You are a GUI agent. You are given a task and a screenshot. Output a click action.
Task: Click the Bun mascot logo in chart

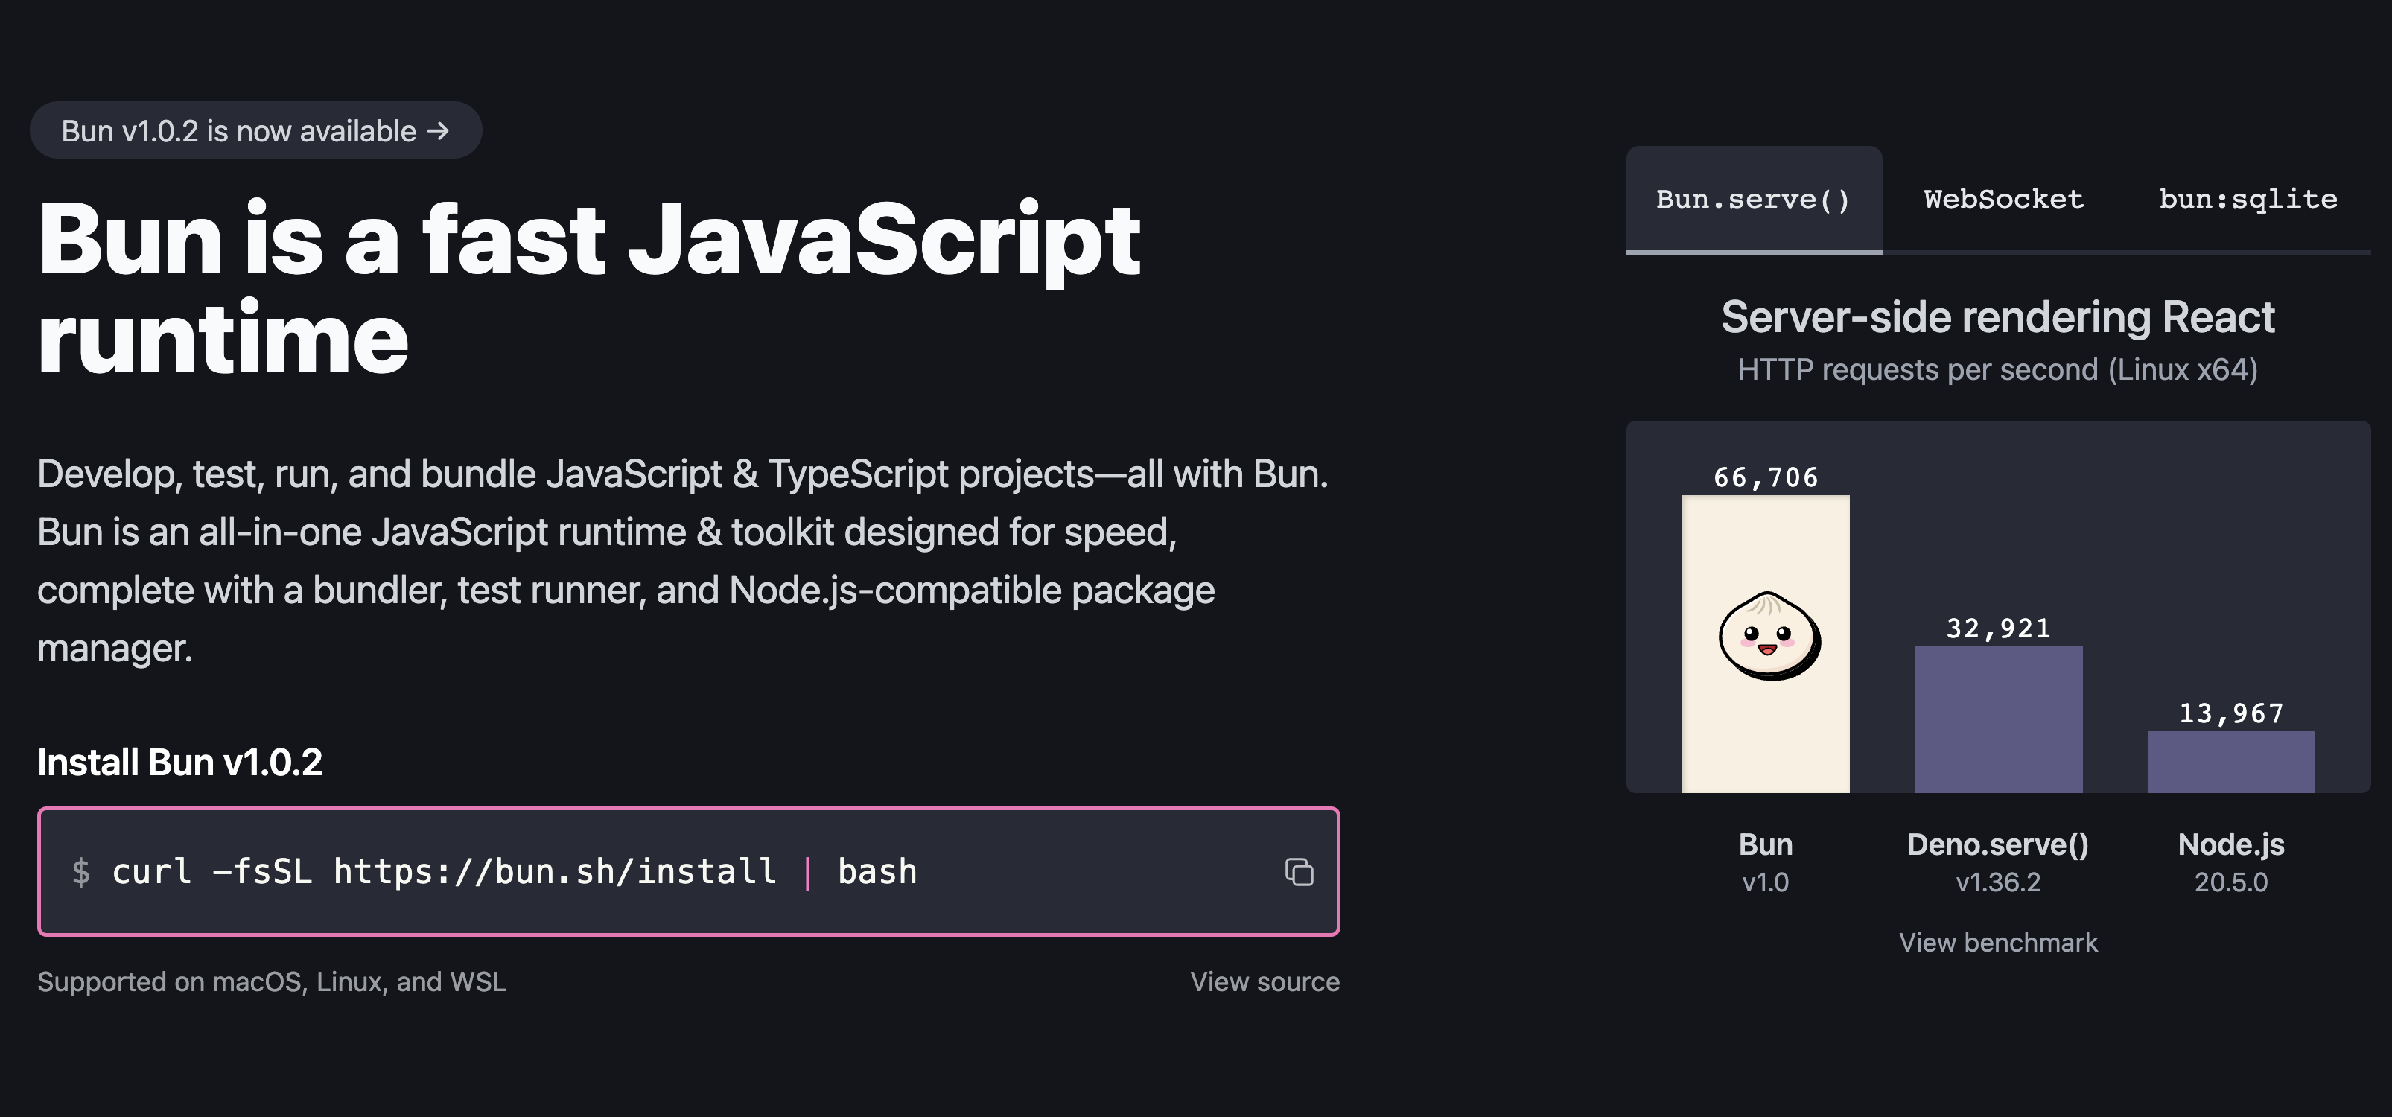[x=1768, y=637]
